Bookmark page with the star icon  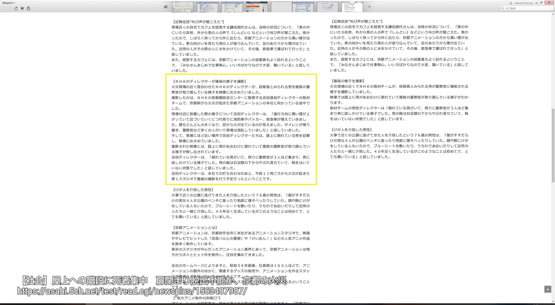pos(22,8)
